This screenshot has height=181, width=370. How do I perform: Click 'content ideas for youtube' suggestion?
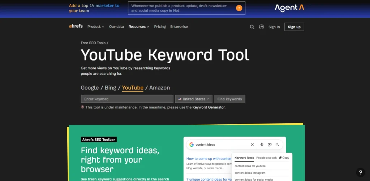tap(250, 166)
